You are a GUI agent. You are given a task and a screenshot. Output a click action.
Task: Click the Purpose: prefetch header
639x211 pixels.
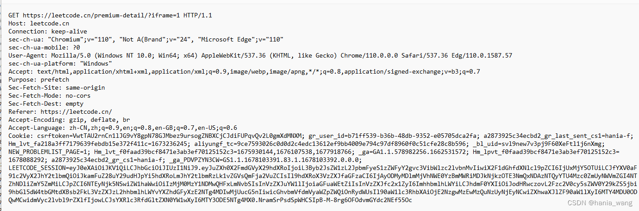[x=39, y=79]
